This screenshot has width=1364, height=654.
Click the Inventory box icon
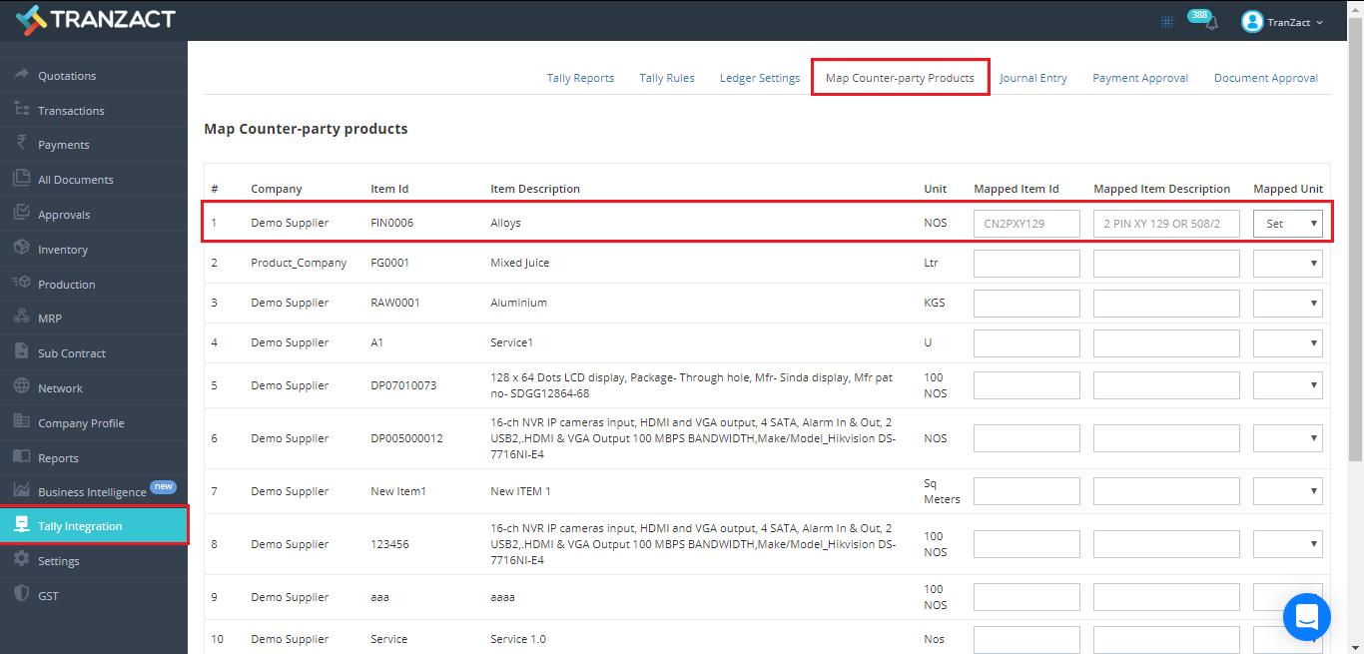coord(21,249)
